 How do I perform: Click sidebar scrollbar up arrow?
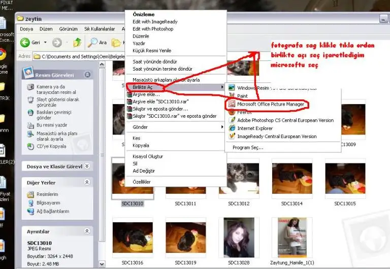[102, 64]
